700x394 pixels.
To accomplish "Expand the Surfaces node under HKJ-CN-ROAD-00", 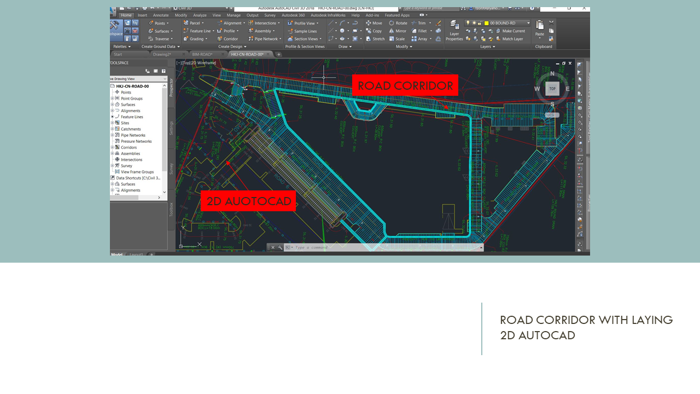I will (113, 105).
